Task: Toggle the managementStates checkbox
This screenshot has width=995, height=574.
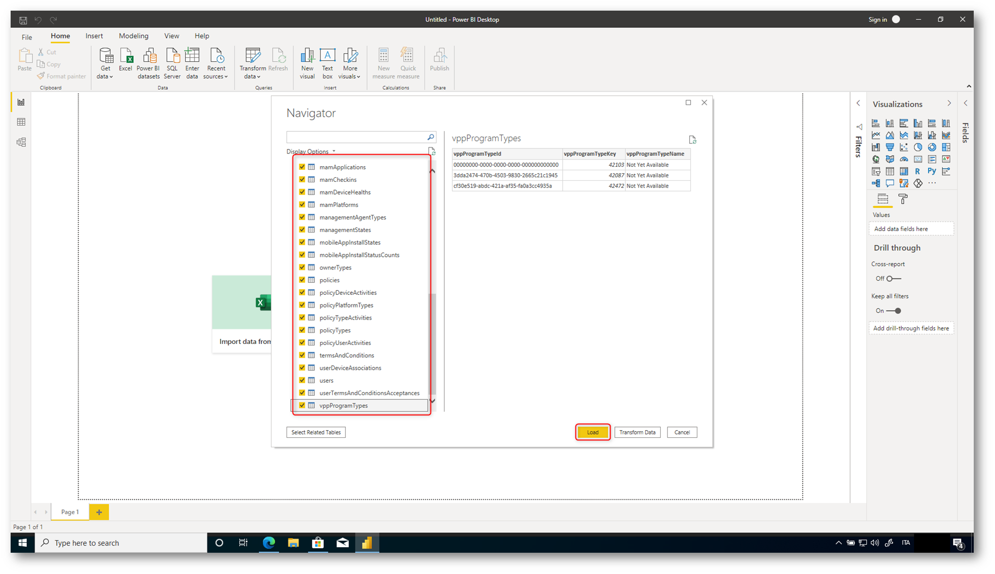Action: [x=302, y=229]
